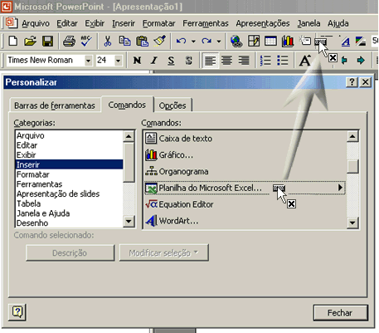Click the Redo arrow icon

click(207, 42)
